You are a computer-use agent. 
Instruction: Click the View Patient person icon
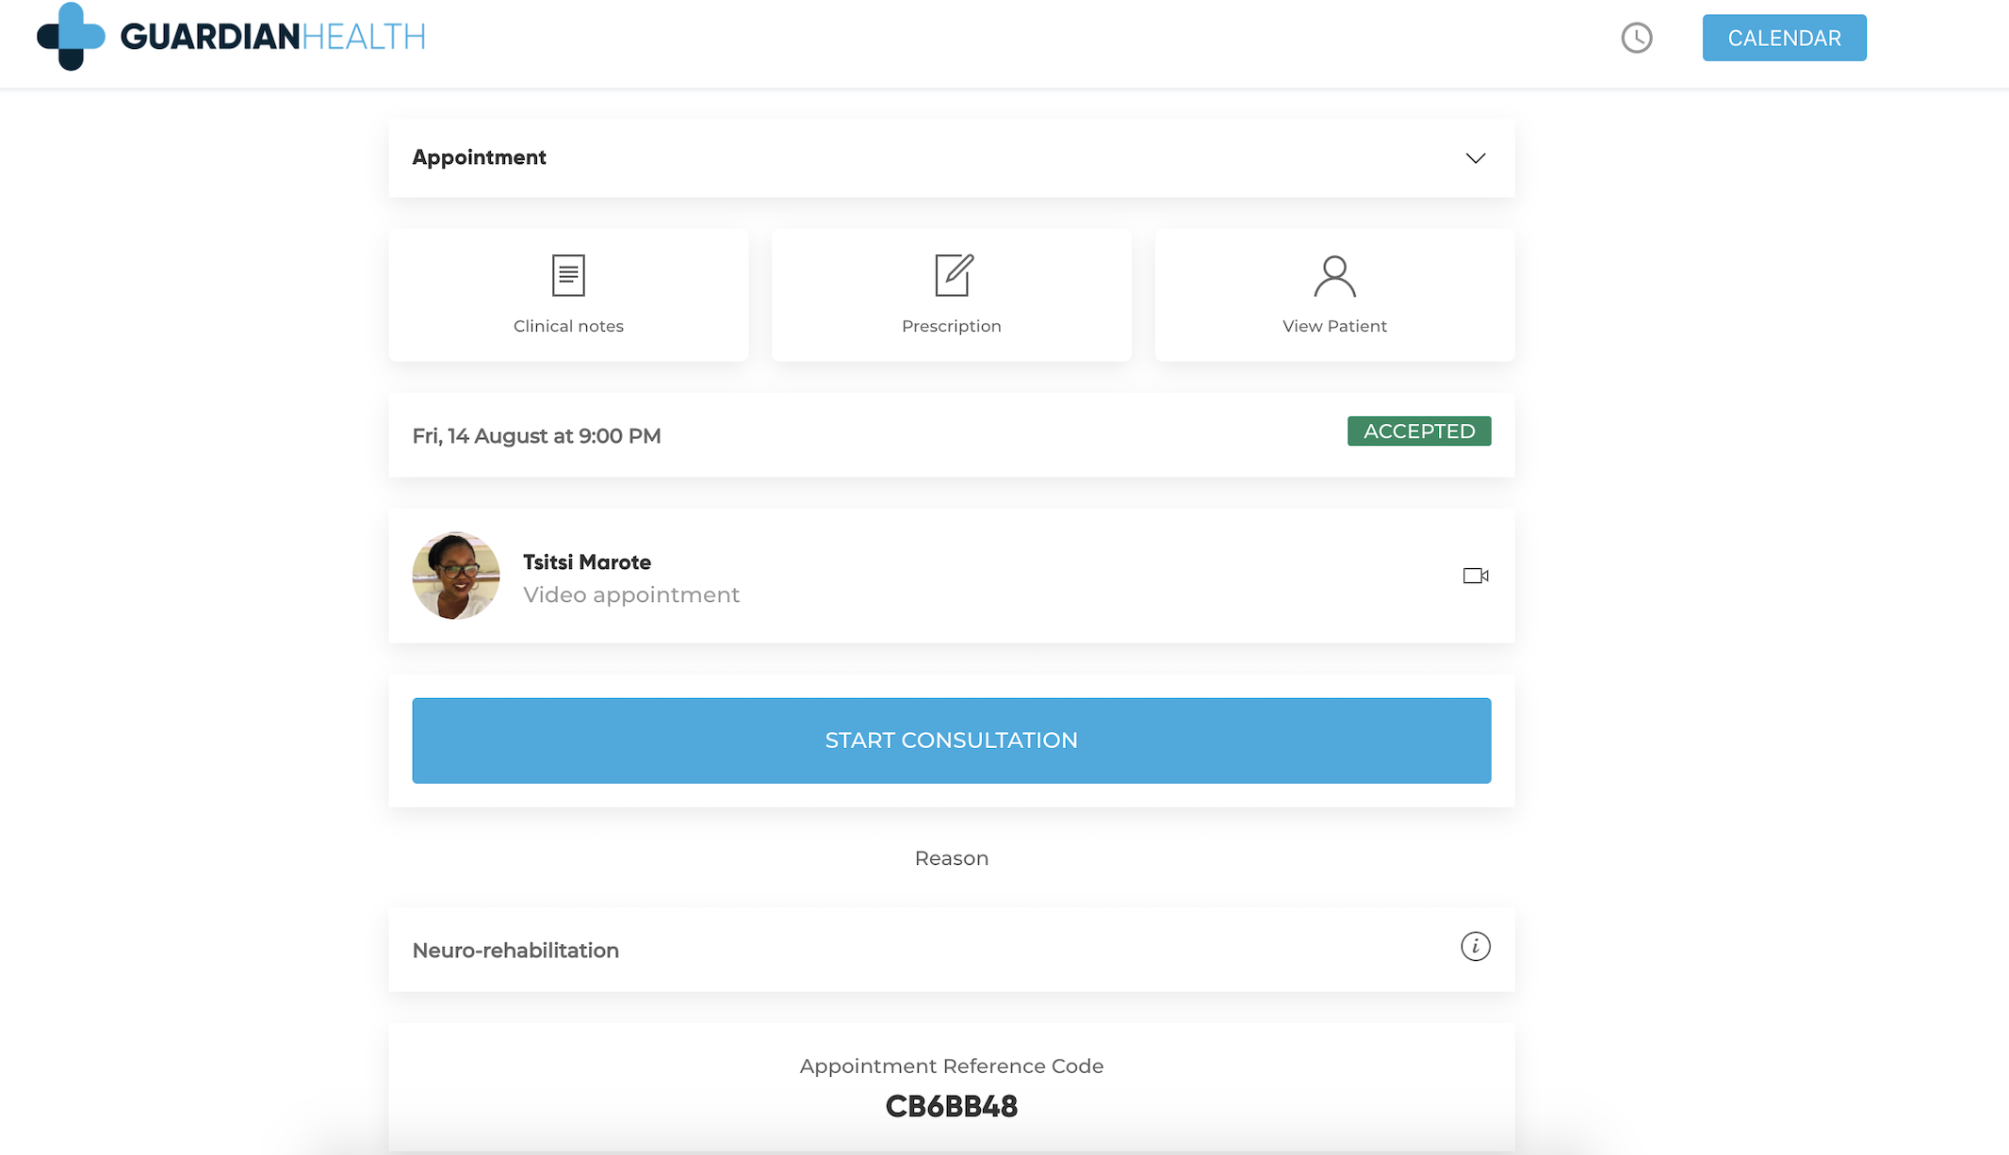click(1334, 276)
